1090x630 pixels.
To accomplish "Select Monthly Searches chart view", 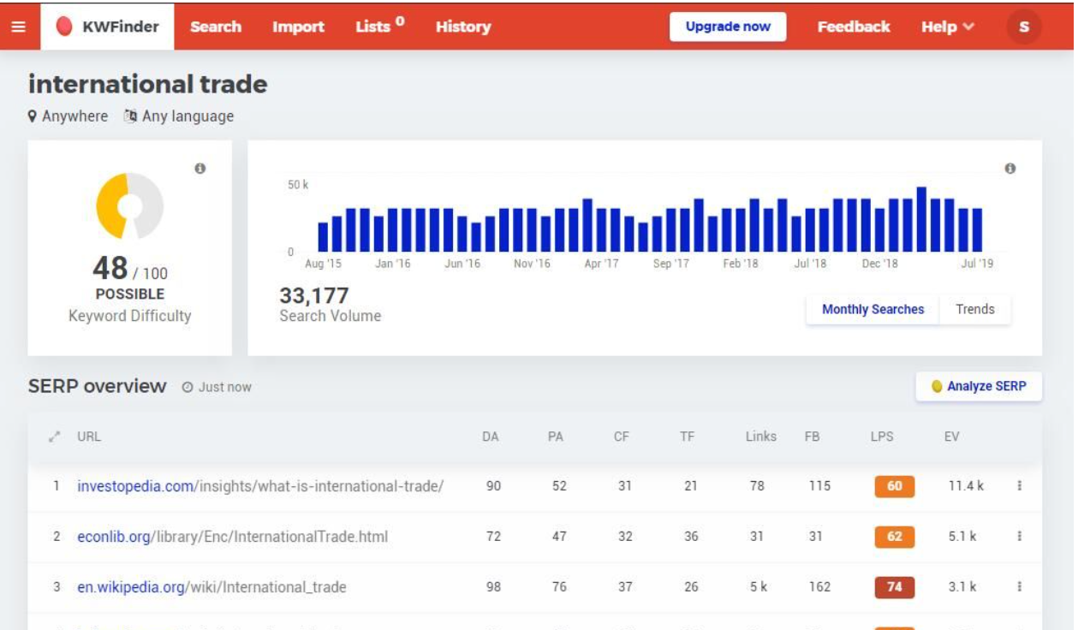I will (x=873, y=310).
